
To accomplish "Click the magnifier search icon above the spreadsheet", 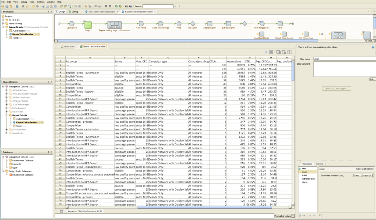I will (266, 52).
